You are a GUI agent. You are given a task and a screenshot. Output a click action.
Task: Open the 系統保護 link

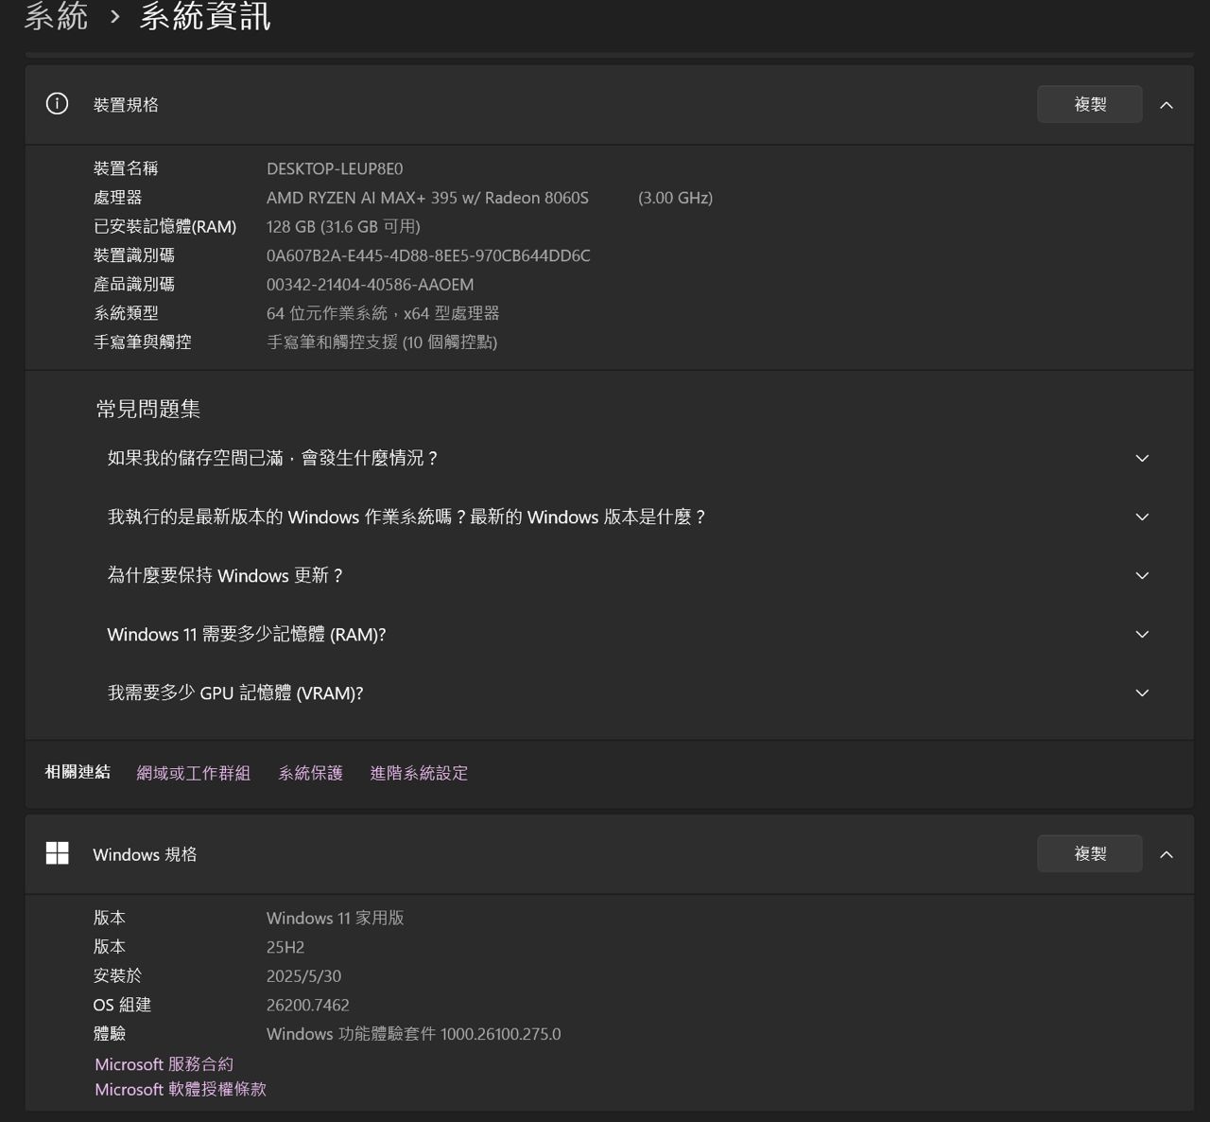pos(310,773)
